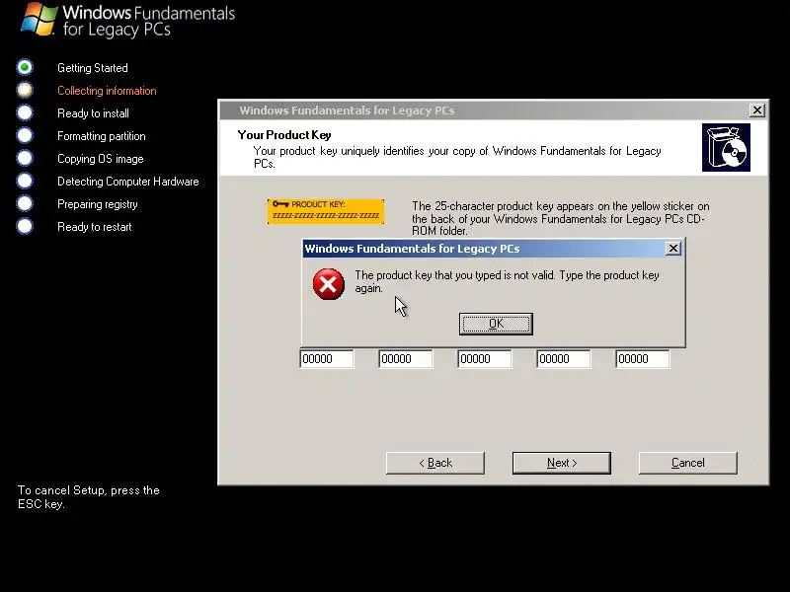Click the third product key field

(485, 359)
